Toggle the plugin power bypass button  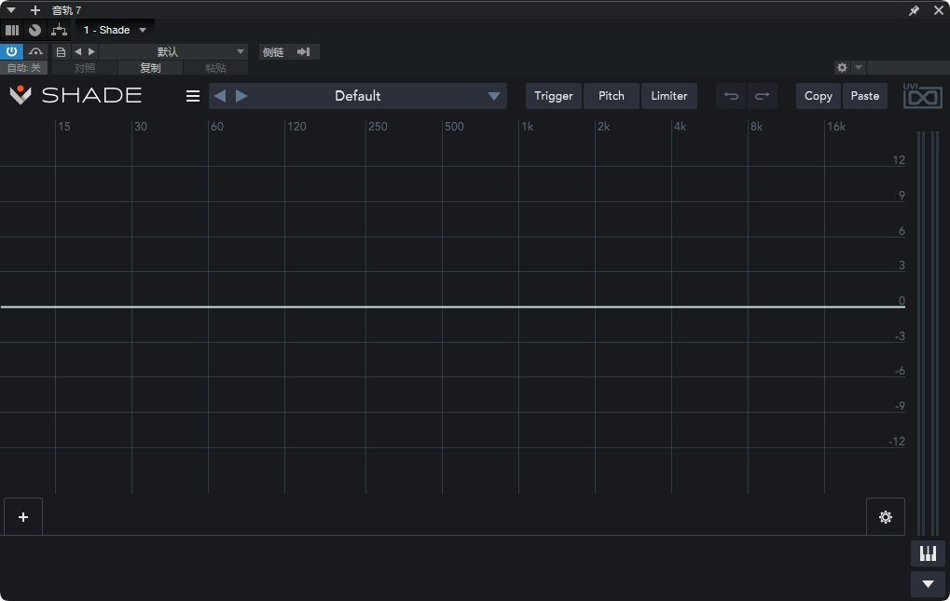pyautogui.click(x=11, y=51)
